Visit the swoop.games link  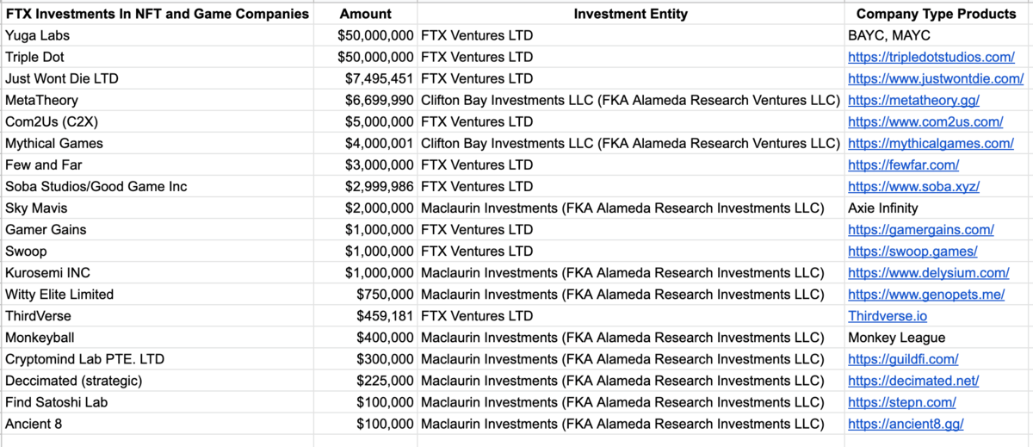point(912,251)
